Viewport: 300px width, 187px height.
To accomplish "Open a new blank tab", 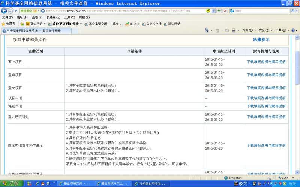I will coord(75,31).
